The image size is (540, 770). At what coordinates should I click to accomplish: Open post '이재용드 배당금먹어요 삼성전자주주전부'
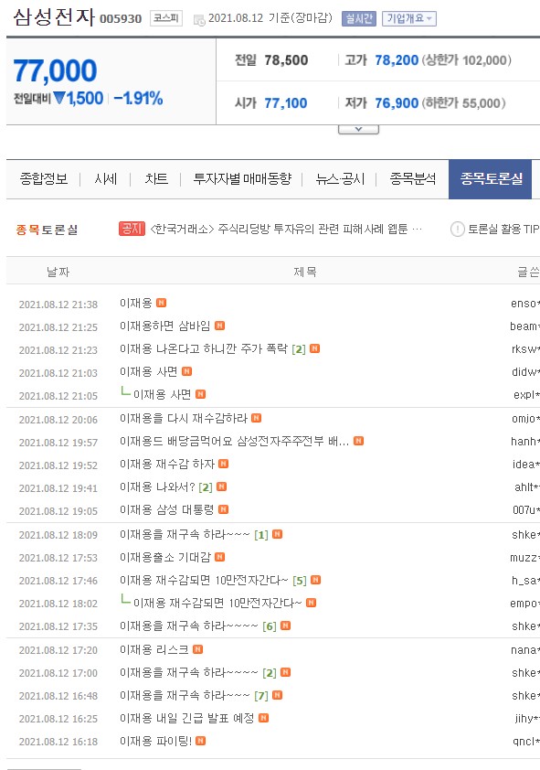tap(235, 441)
